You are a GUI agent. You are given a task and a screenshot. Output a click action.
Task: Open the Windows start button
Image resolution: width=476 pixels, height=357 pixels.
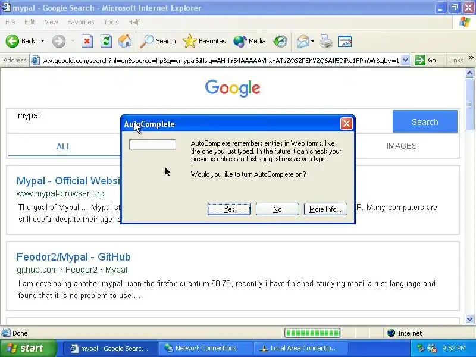coord(28,348)
